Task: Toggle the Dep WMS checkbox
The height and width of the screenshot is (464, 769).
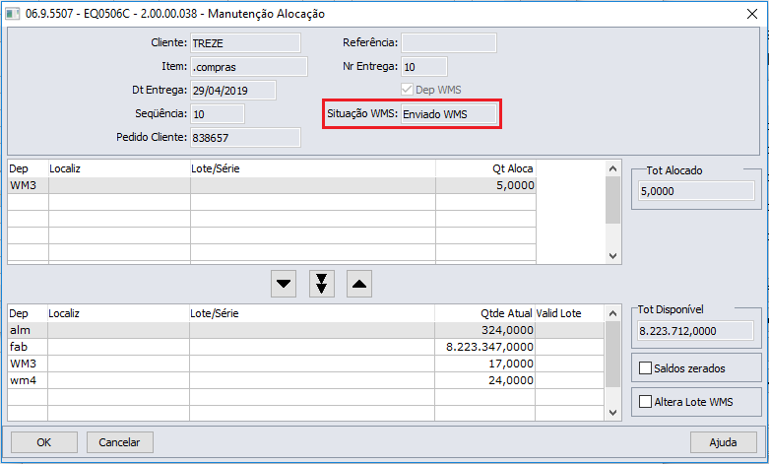Action: coord(407,90)
